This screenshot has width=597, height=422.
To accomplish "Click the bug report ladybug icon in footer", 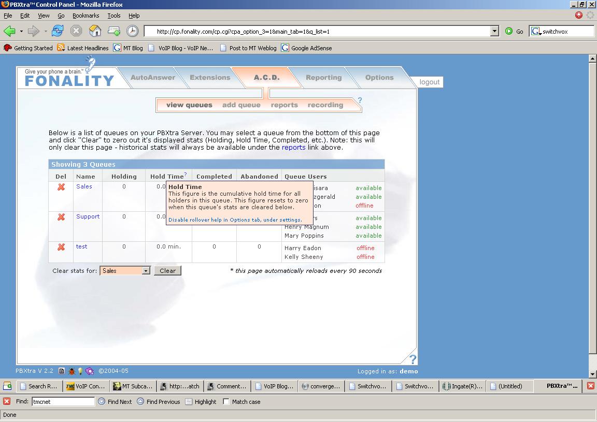I will pos(72,371).
